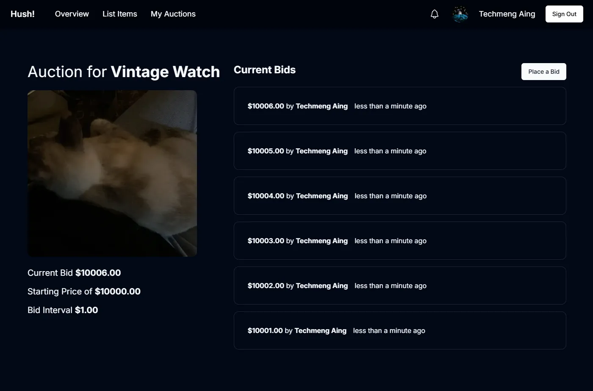Select the $10006.00 bid entry
Image resolution: width=593 pixels, height=391 pixels.
click(399, 106)
